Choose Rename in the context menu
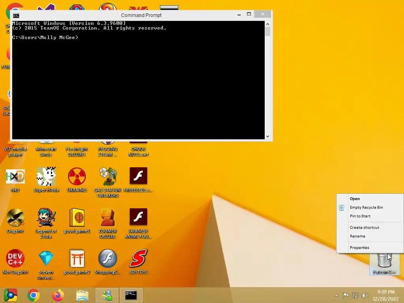Image resolution: width=404 pixels, height=303 pixels. coord(370,236)
